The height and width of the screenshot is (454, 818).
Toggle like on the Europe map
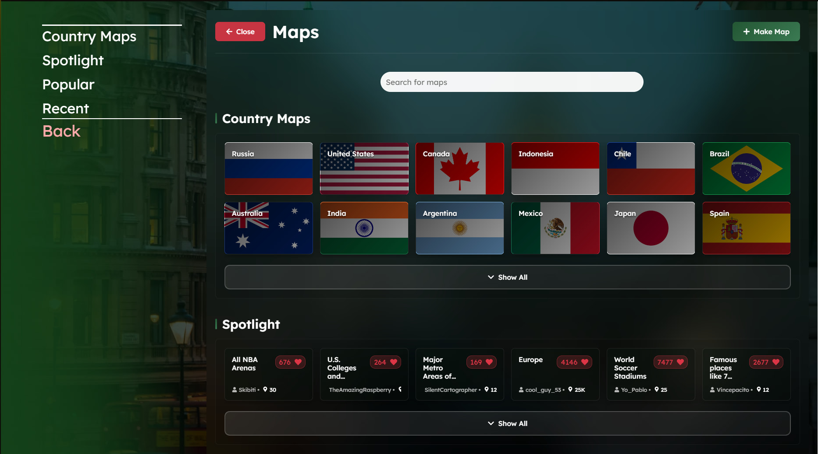585,362
